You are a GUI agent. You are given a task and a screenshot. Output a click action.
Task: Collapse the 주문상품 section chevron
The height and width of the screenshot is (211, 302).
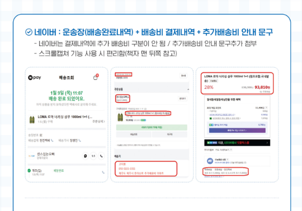point(188,89)
